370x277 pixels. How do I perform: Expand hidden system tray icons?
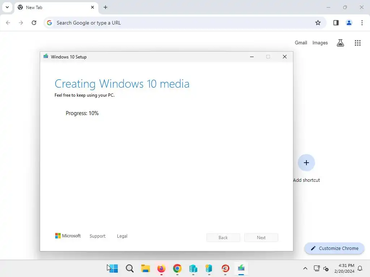305,268
